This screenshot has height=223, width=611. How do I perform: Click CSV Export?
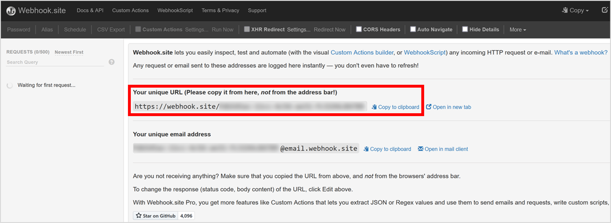click(x=111, y=29)
